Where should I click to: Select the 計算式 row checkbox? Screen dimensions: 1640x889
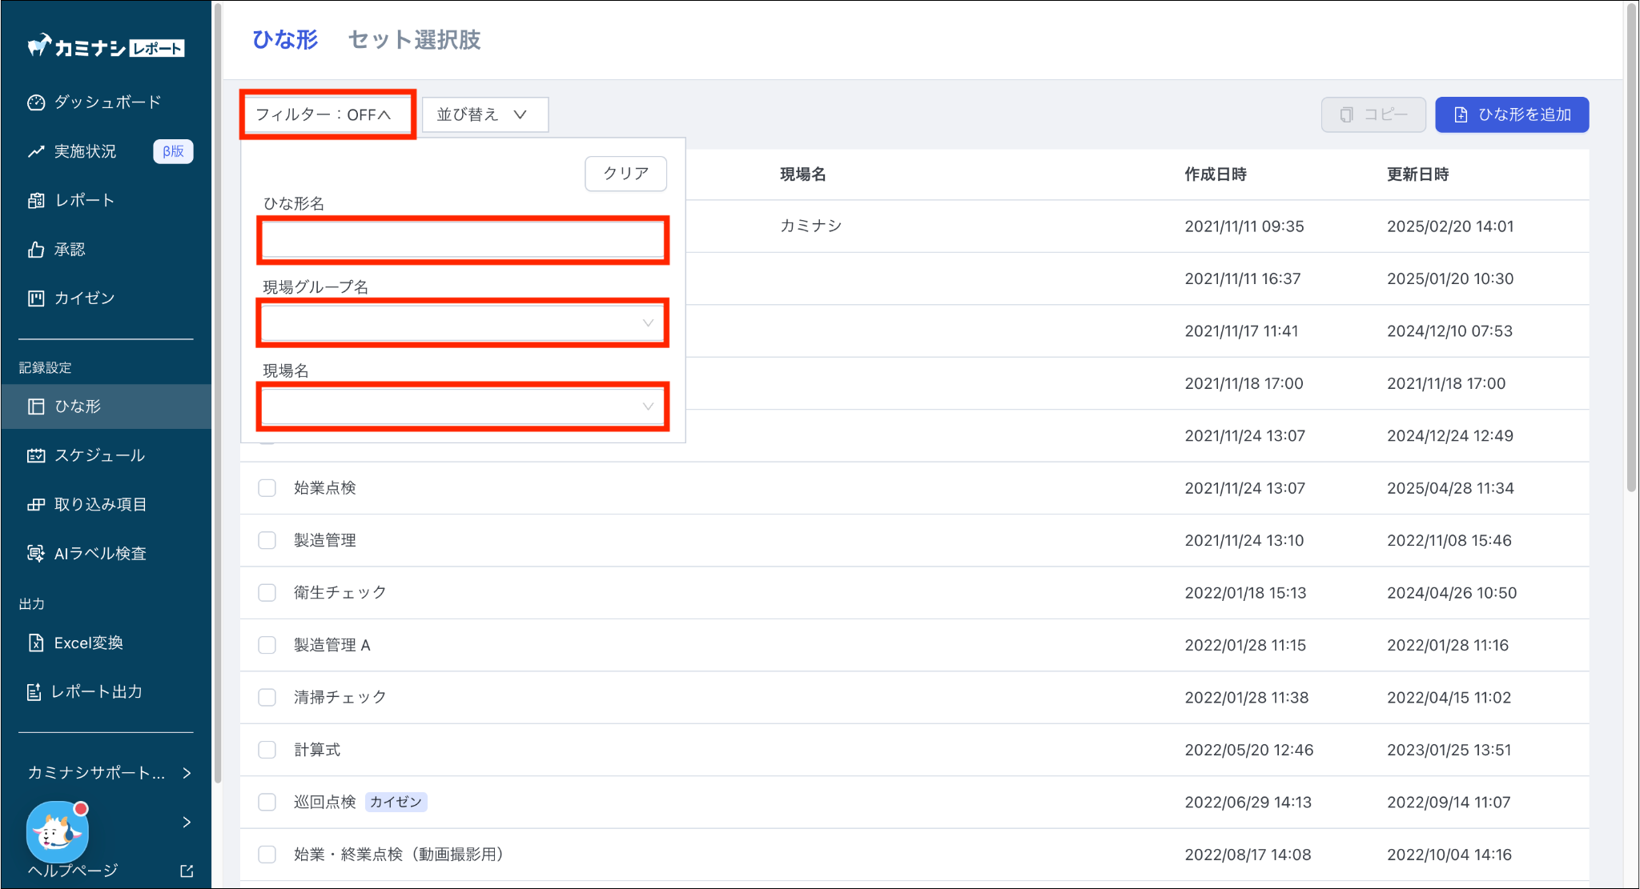267,750
